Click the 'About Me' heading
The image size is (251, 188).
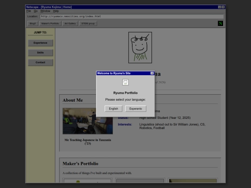pos(73,100)
